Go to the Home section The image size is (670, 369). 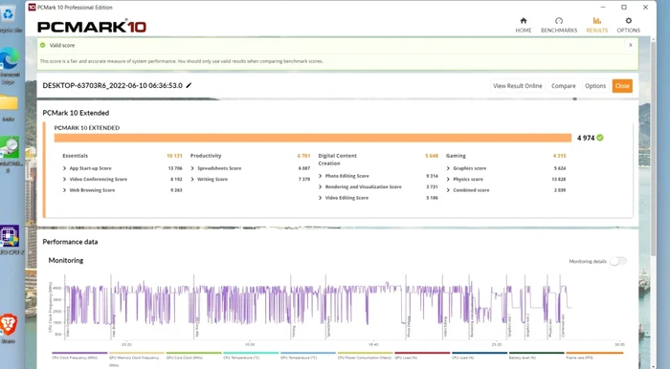[x=523, y=25]
